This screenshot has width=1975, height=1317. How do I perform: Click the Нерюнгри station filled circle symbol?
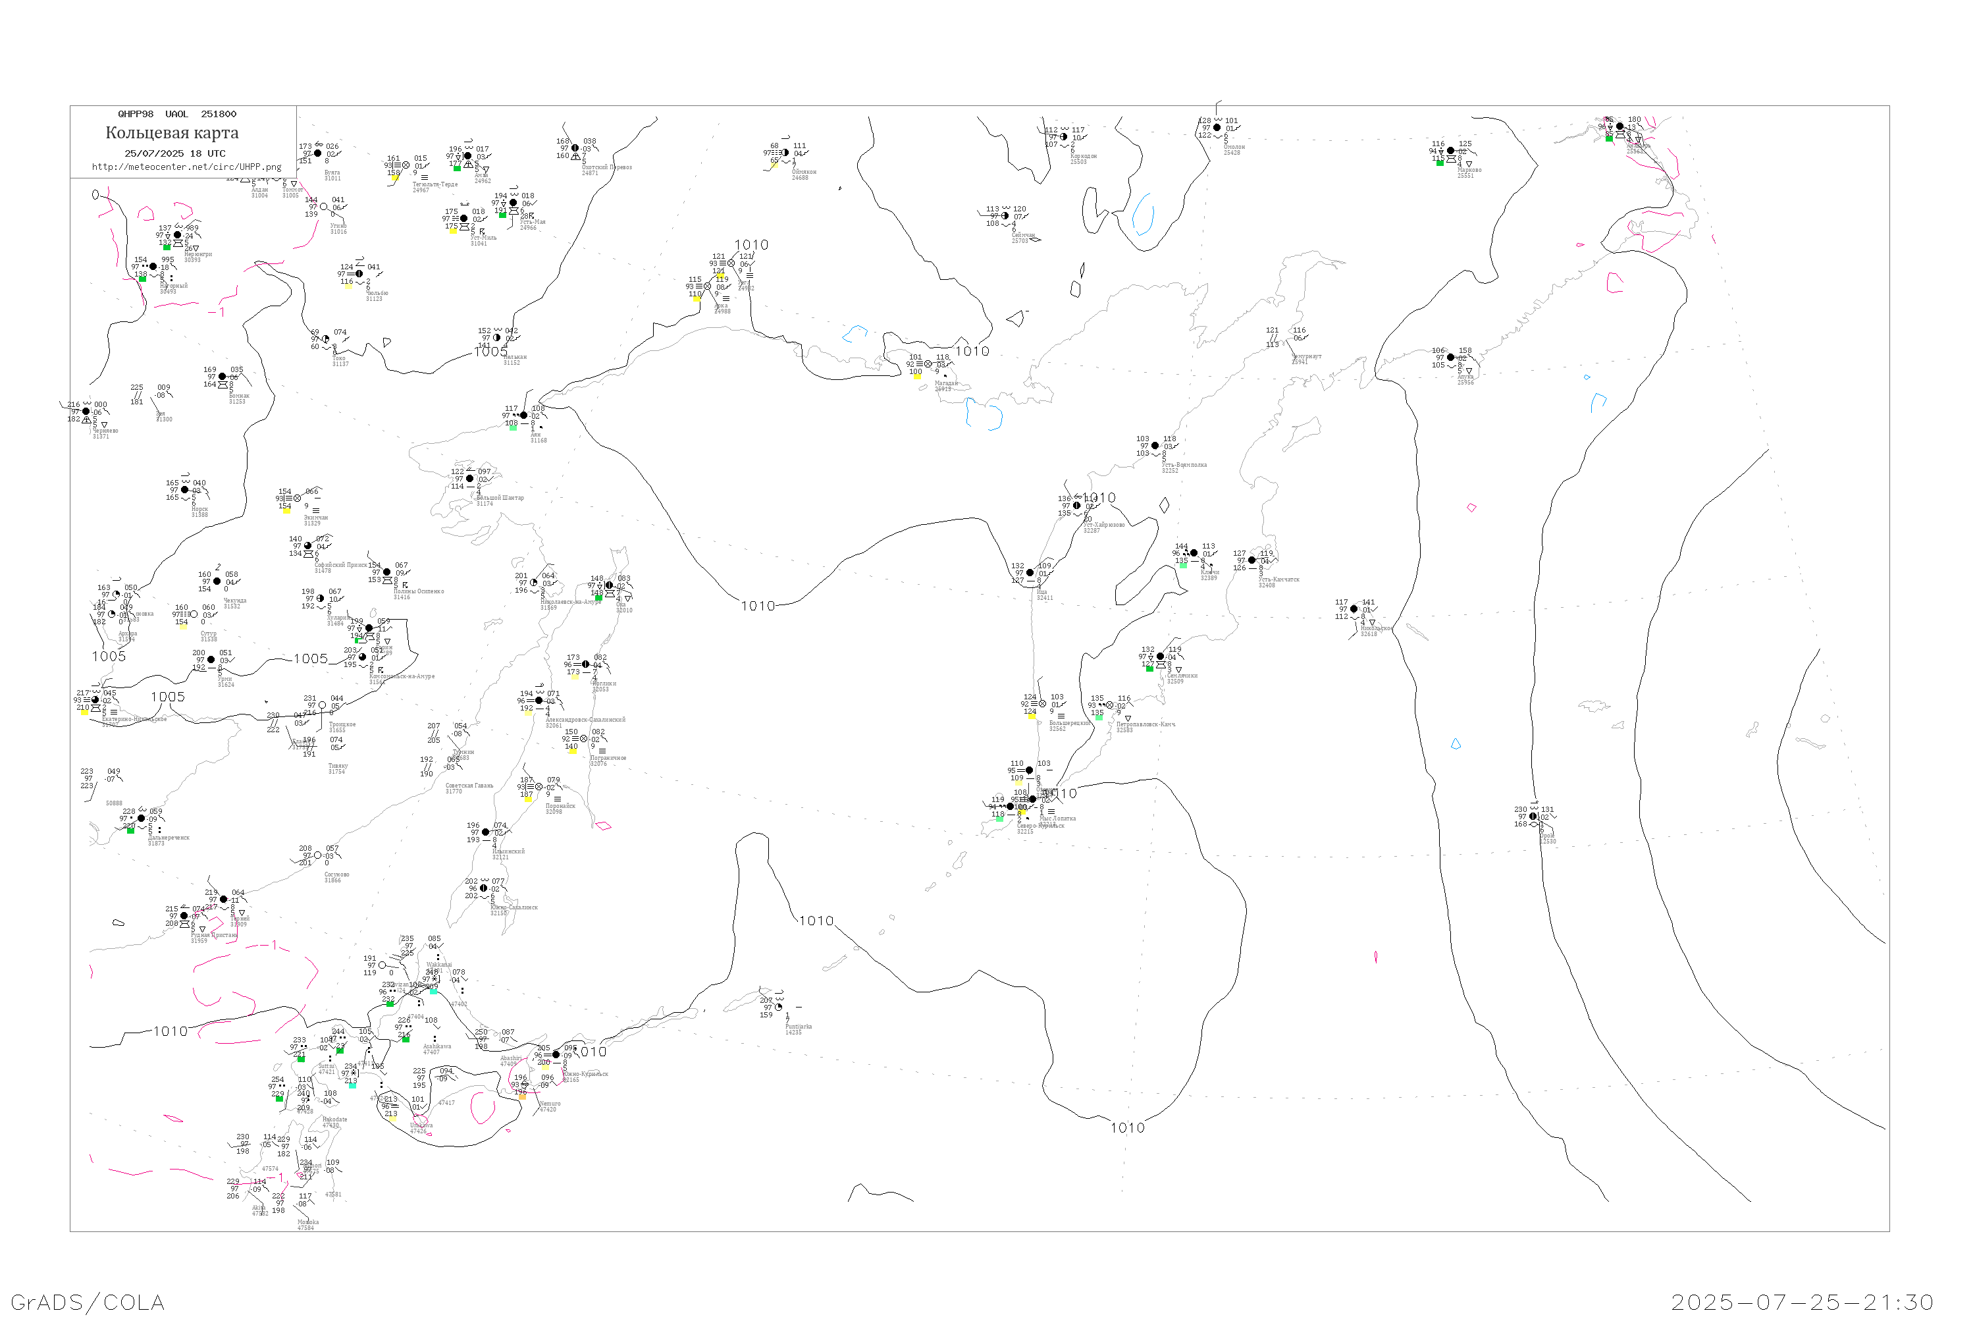pyautogui.click(x=177, y=235)
